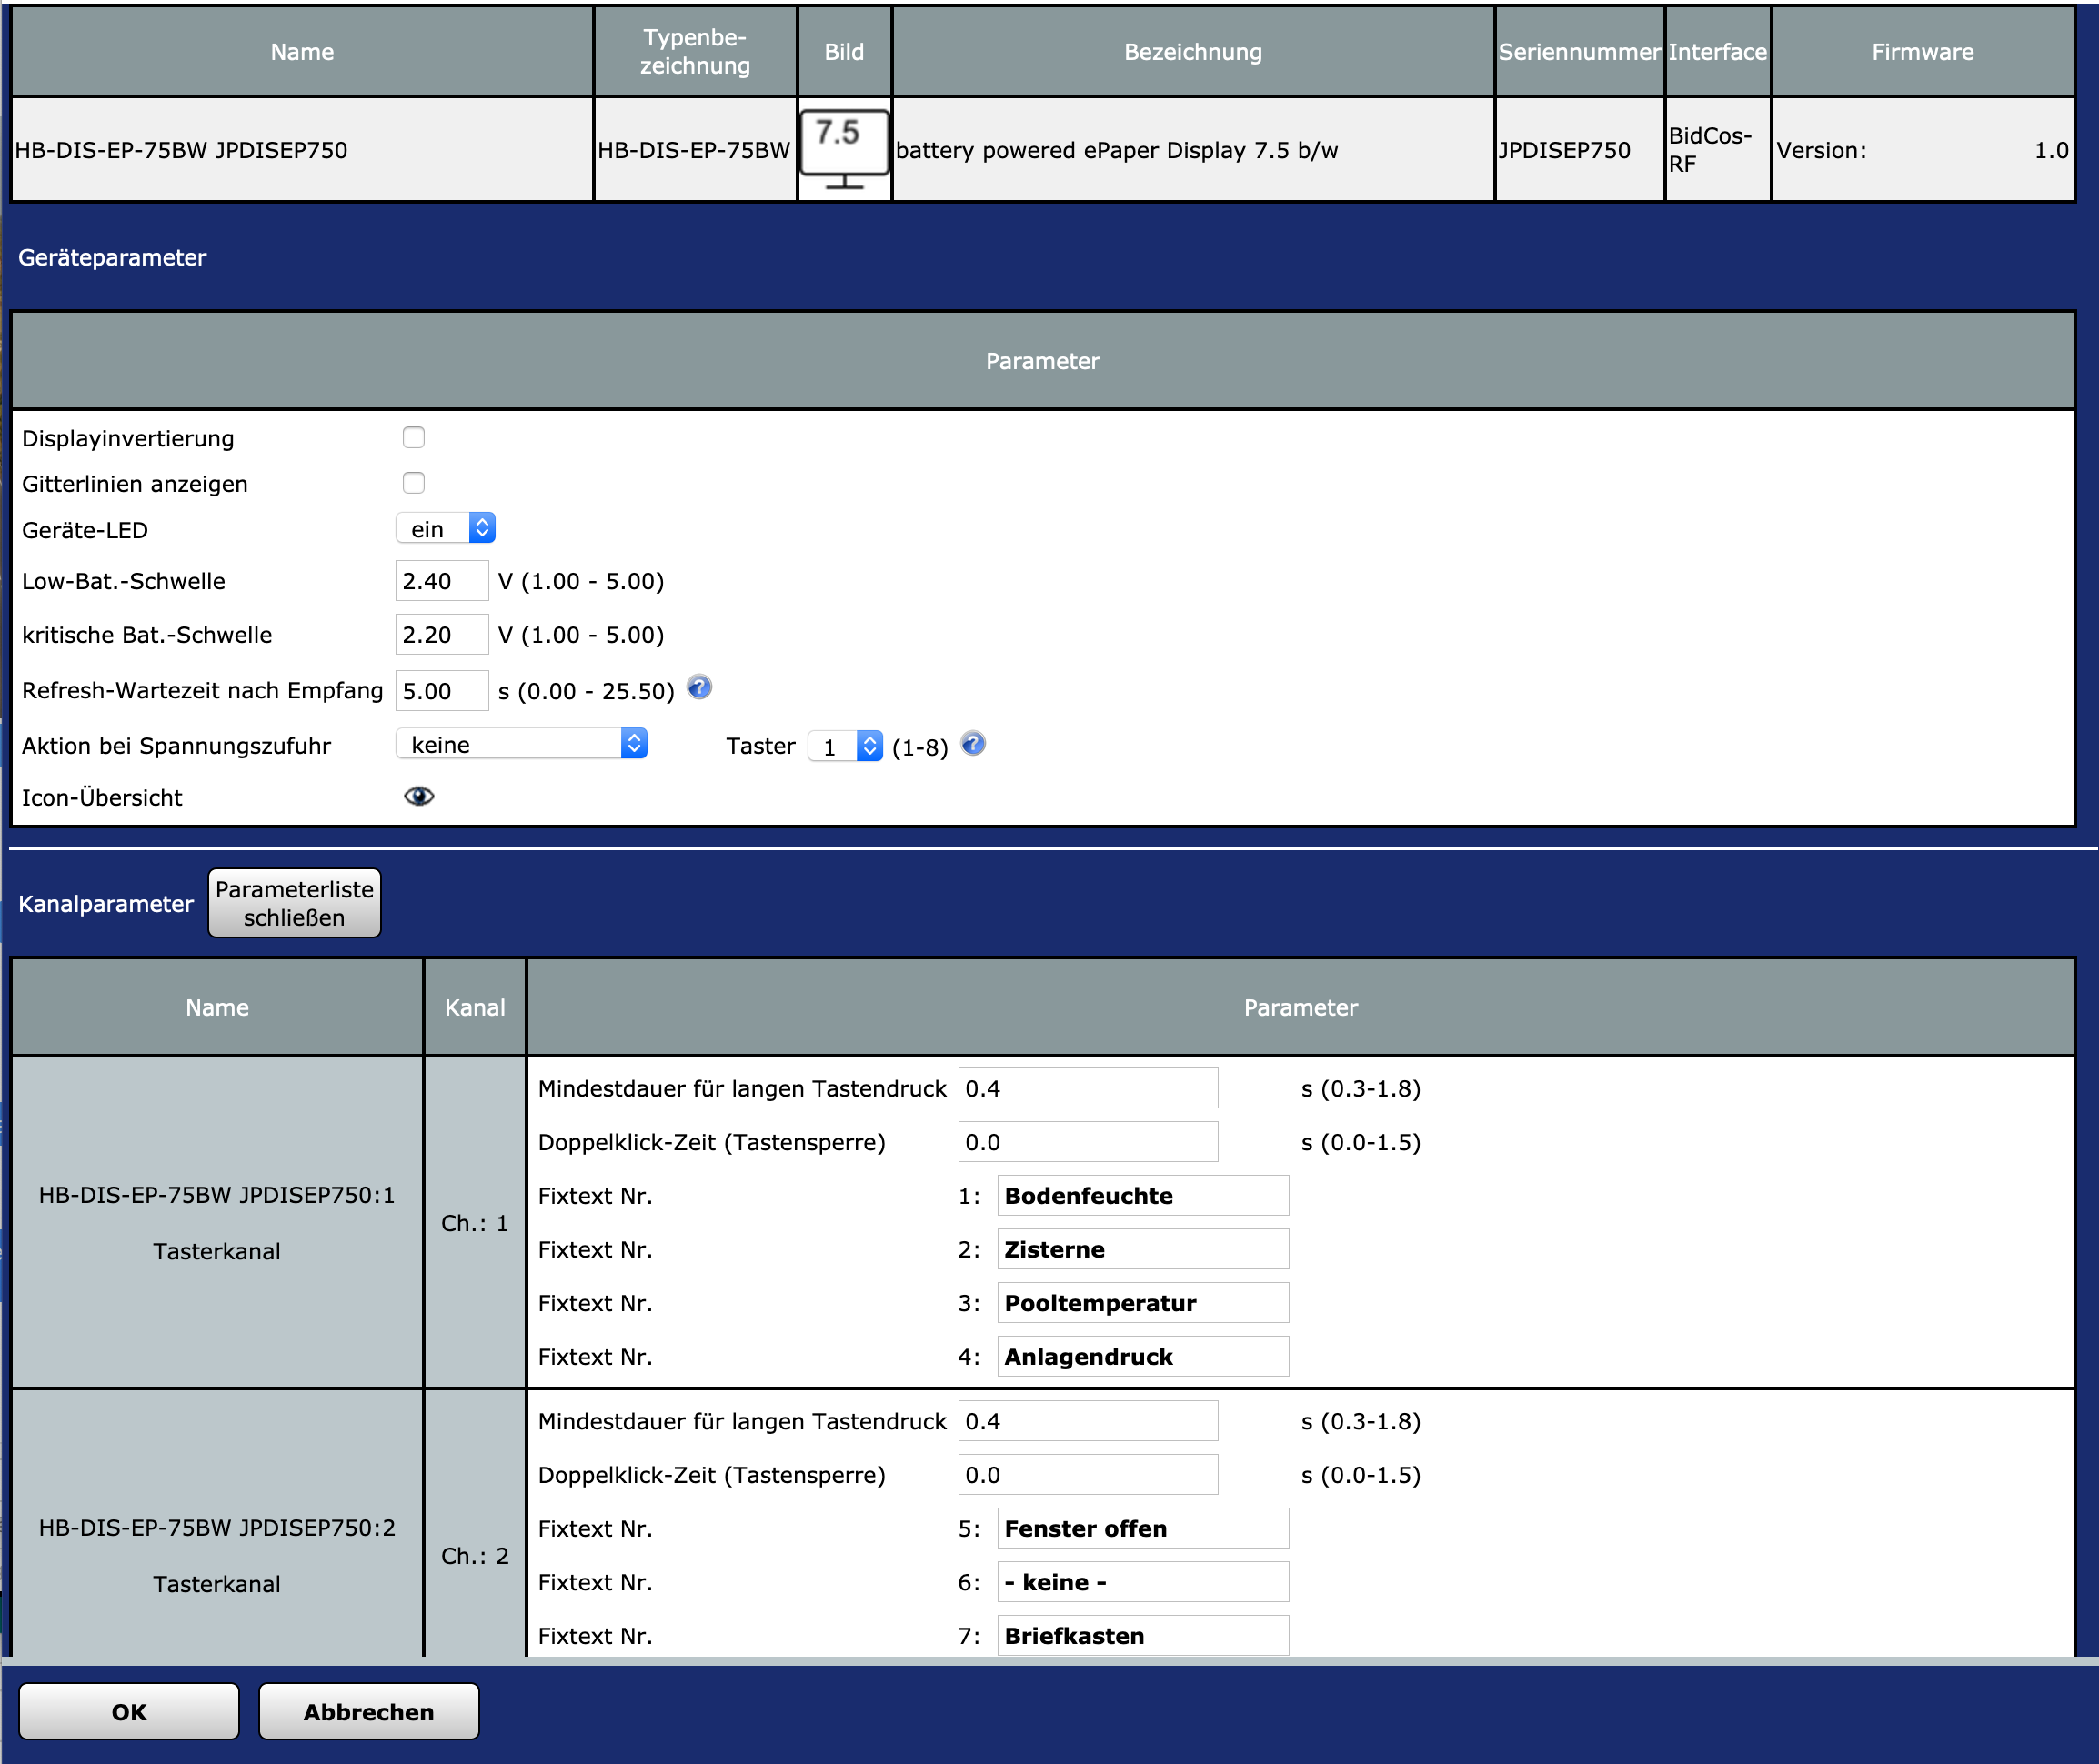This screenshot has height=1764, width=2099.
Task: Click channel 1 Doppelklick-Zeit input field
Action: 1088,1142
